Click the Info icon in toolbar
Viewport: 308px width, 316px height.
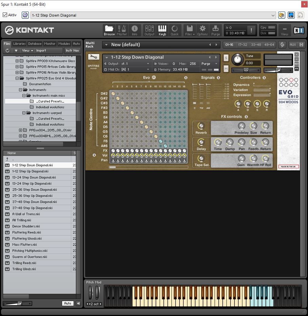135,31
